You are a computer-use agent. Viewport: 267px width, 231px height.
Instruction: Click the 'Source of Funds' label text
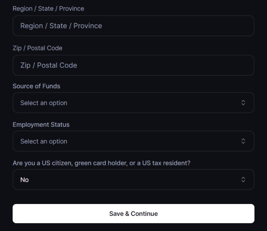pos(36,86)
